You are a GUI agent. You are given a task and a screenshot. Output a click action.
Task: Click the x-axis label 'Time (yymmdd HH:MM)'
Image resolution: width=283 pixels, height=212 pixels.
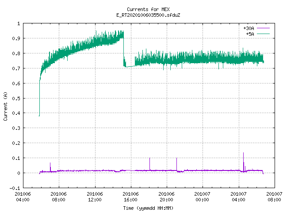[x=148, y=208]
